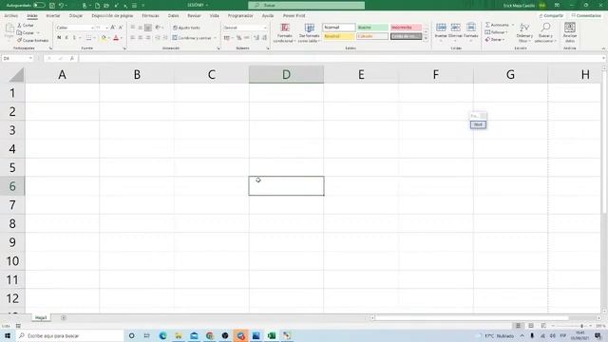The image size is (608, 342).
Task: Click the Save icon in the quick access toolbar
Action: 52,6
